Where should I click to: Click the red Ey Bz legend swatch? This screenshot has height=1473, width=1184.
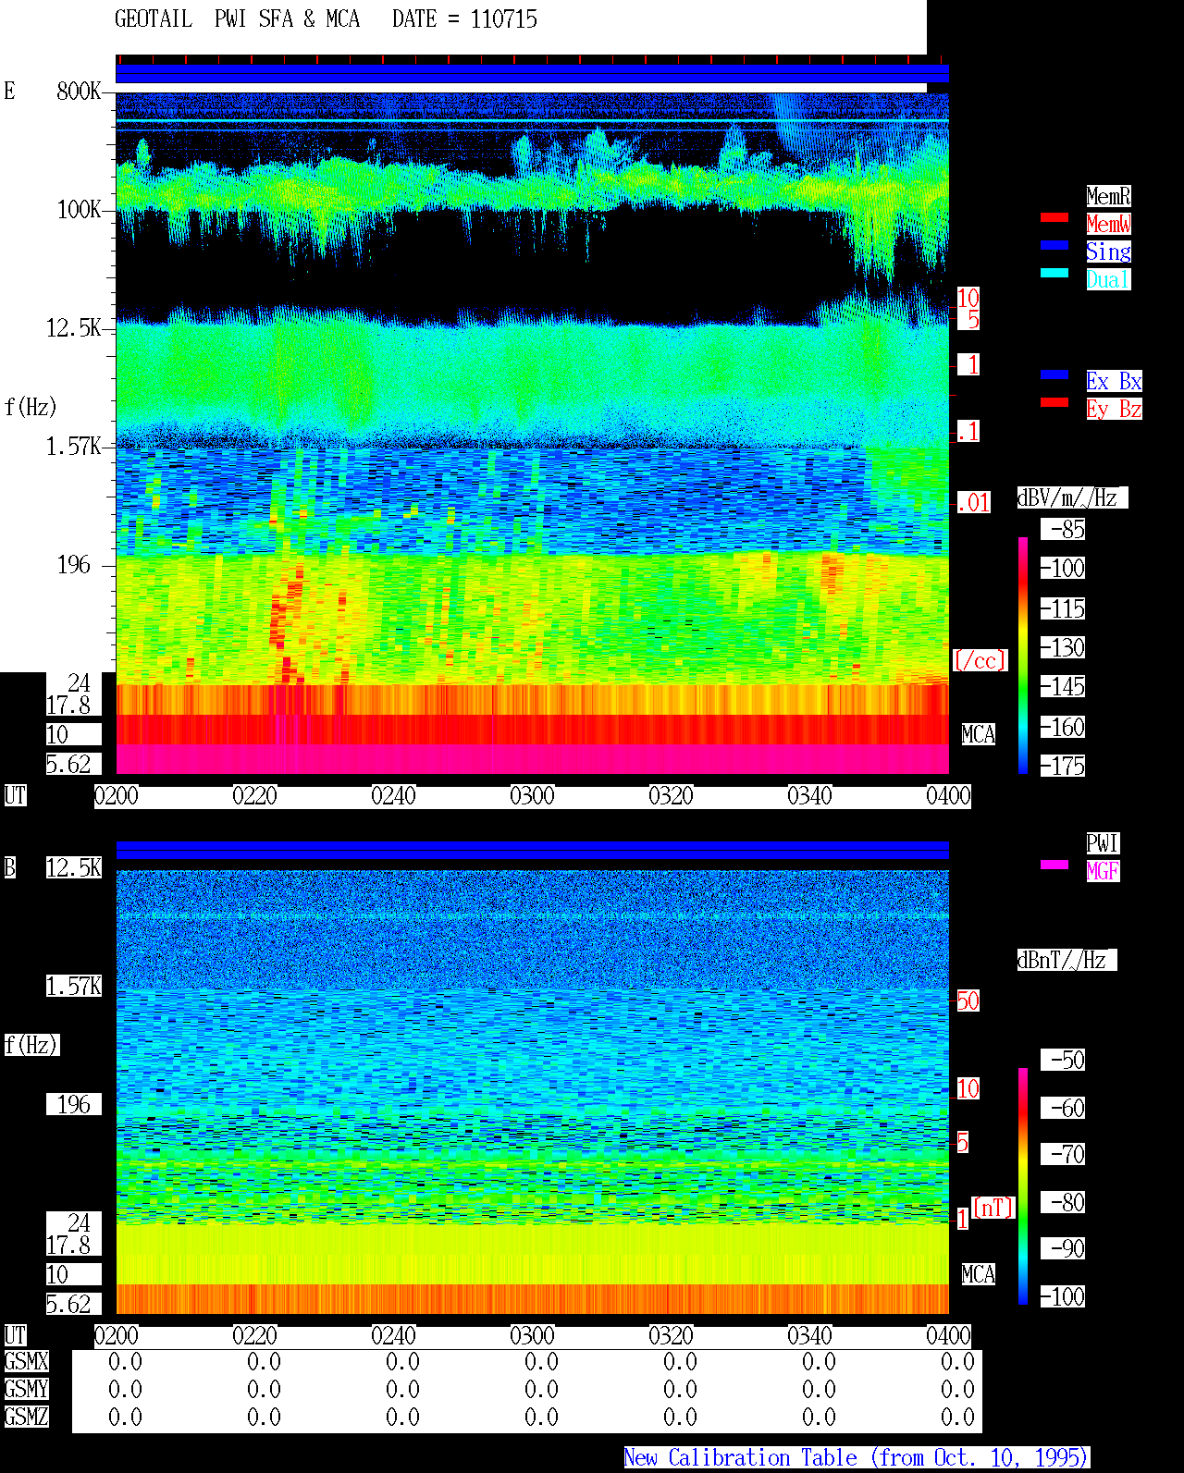(1054, 402)
